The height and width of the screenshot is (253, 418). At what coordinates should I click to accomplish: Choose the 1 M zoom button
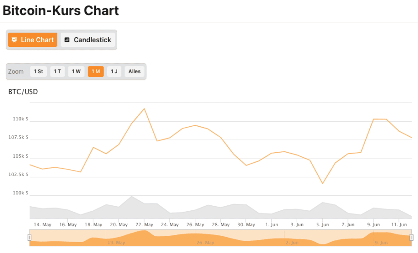tap(95, 71)
